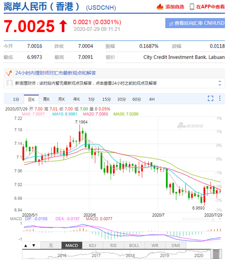Screen dimensions: 227x260
Task: Click the advisor avatar thumbnail
Action: click(x=9, y=83)
